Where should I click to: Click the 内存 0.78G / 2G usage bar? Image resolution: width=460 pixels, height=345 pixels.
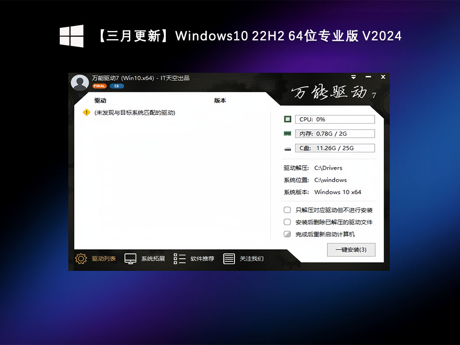pyautogui.click(x=335, y=134)
